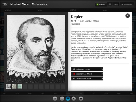The image size is (136, 102).
Task: Open the Johannes Kepler Wikipedia link
Action: [x=87, y=69]
